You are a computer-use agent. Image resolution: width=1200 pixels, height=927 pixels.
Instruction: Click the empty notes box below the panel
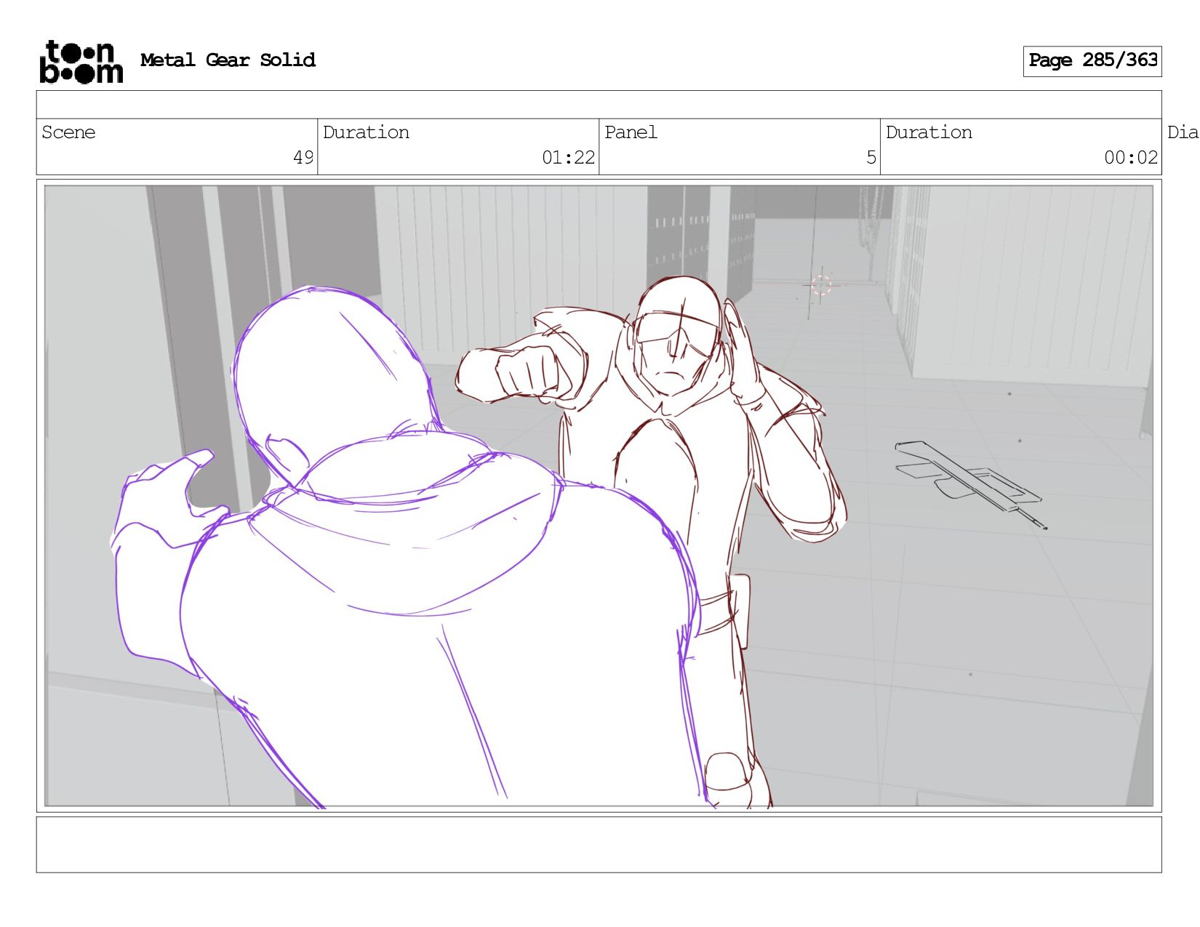pyautogui.click(x=599, y=845)
